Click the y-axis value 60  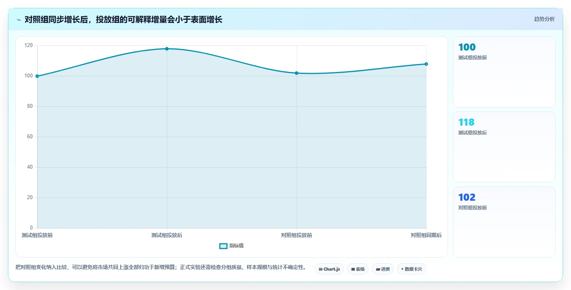30,137
